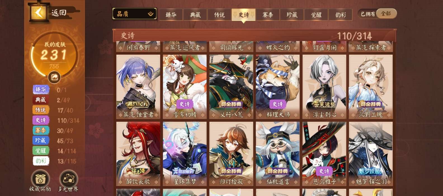The width and height of the screenshot is (443, 196).
Task: Open the 雪霁初晴 skin thumbnail
Action: [185, 87]
